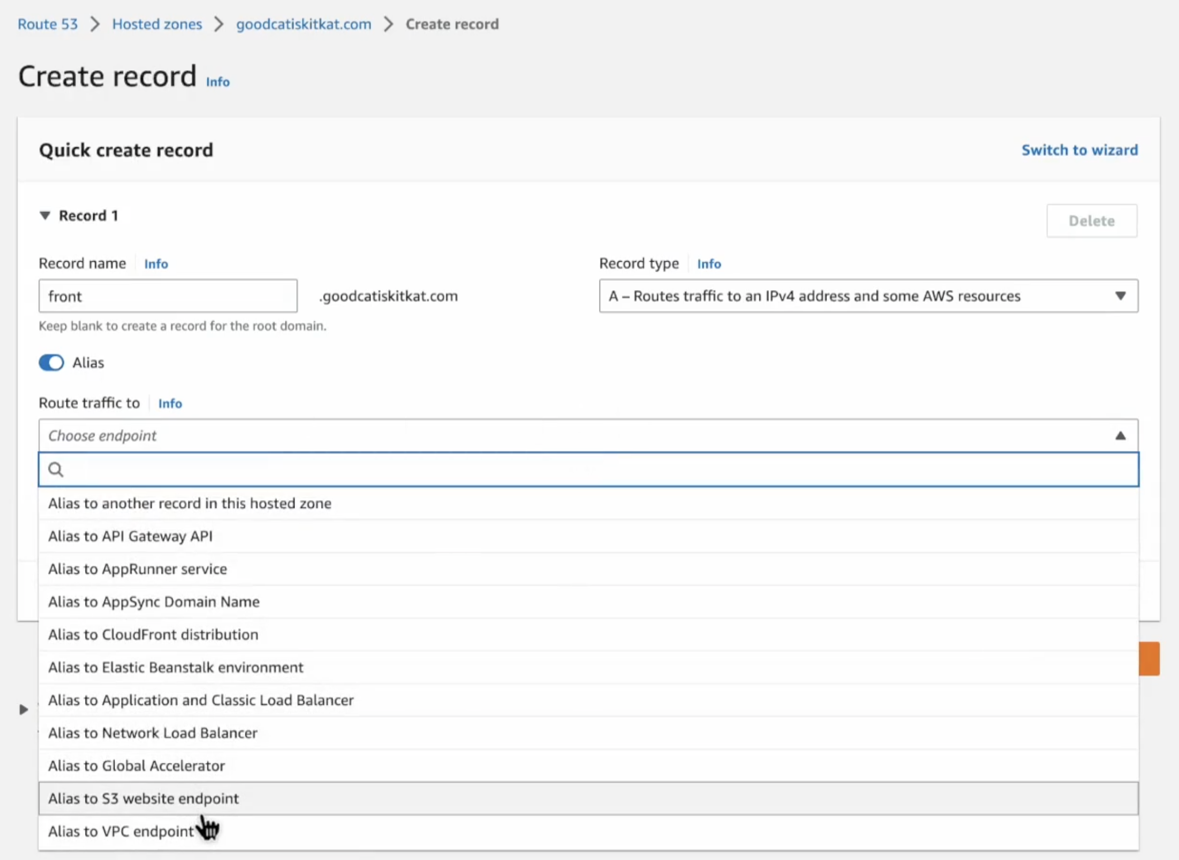
Task: Click Switch to wizard link
Action: (x=1079, y=150)
